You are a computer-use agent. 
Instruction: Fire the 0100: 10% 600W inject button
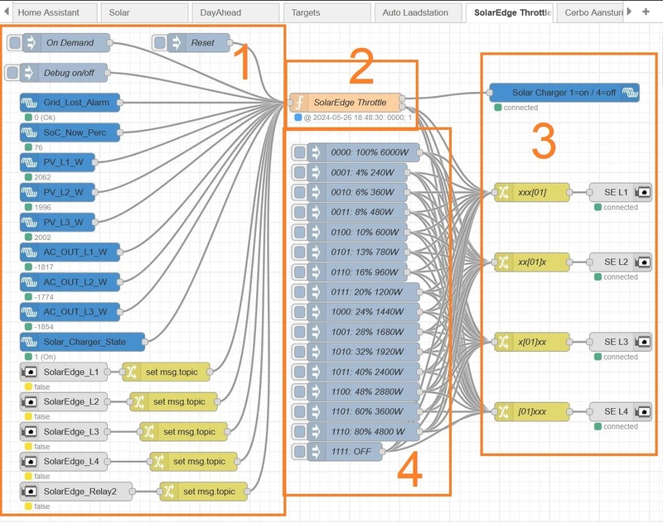[299, 233]
